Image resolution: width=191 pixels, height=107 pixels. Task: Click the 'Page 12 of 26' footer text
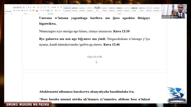95,57
